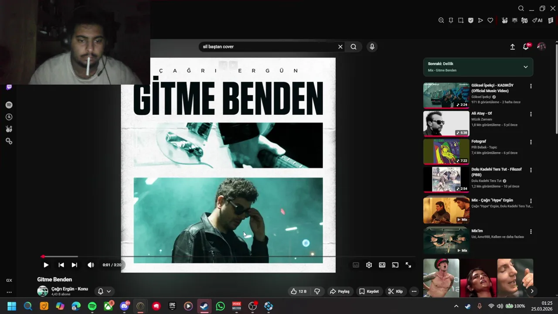Viewport: 558px width, 314px height.
Task: Open Discord from the taskbar
Action: pos(125,306)
